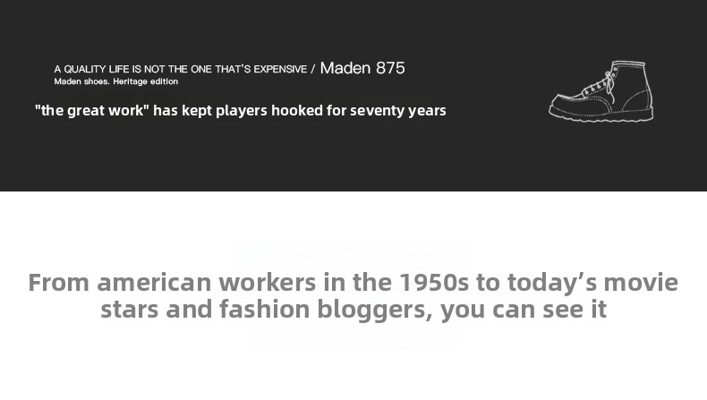Image resolution: width=707 pixels, height=400 pixels.
Task: Click the slash separator before Maden 875
Action: pos(313,69)
